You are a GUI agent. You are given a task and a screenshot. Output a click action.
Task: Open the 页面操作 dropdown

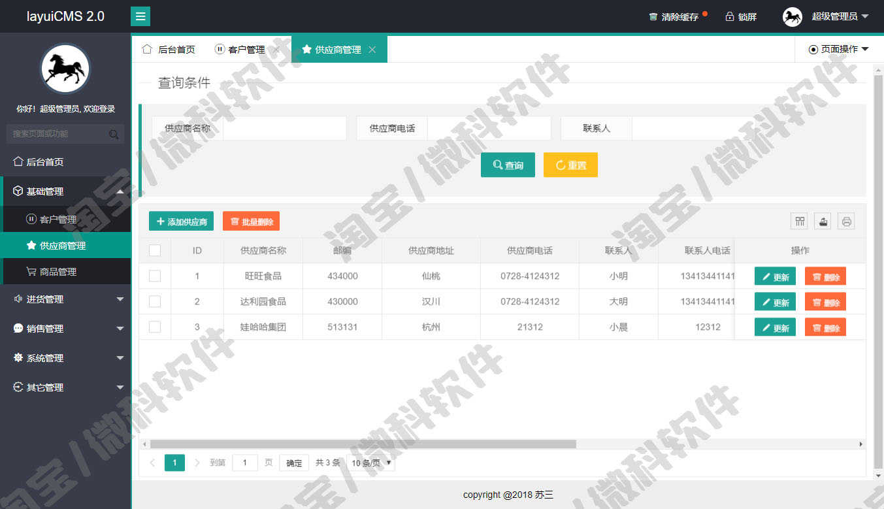pos(839,49)
